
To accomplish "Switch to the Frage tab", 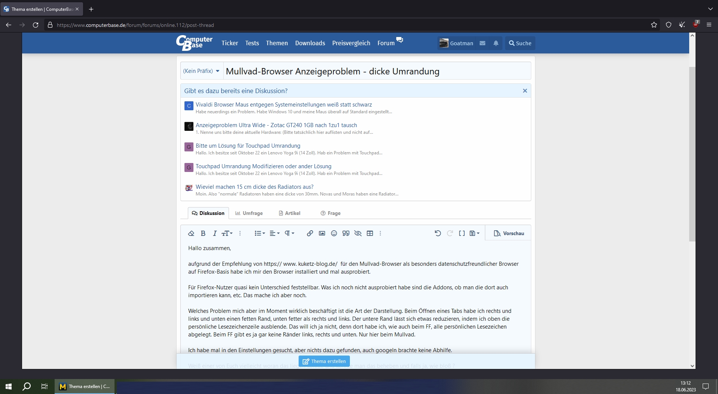I will 330,213.
